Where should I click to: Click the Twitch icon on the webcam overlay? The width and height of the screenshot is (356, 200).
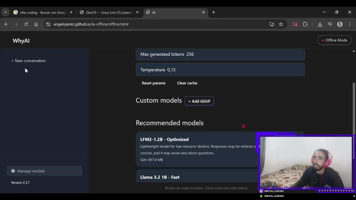[x=261, y=191]
